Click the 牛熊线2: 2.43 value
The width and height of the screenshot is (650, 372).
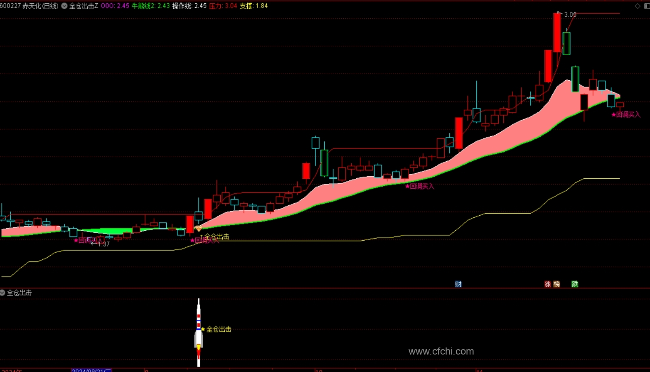(x=151, y=6)
